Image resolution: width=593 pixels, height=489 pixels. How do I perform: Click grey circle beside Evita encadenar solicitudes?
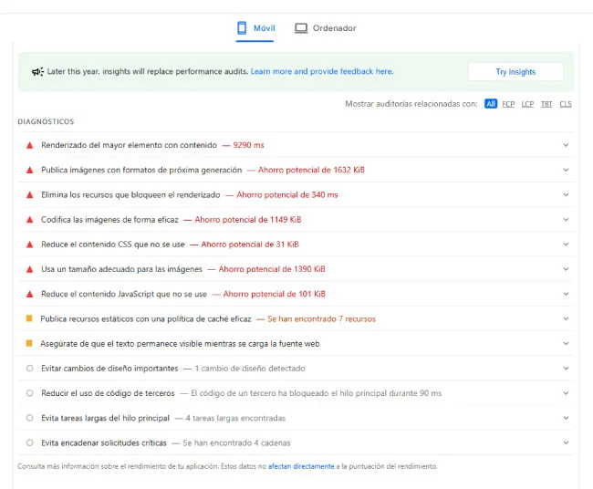pos(29,442)
